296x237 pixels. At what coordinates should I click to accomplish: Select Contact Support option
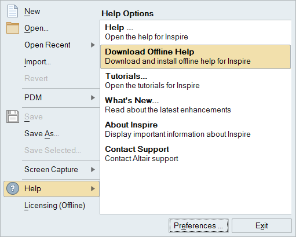195,154
